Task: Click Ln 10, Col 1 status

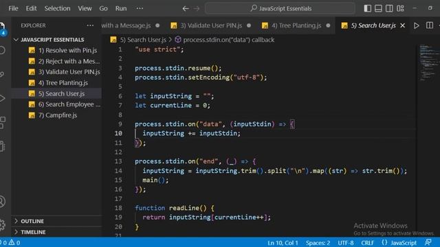Action: (x=283, y=242)
